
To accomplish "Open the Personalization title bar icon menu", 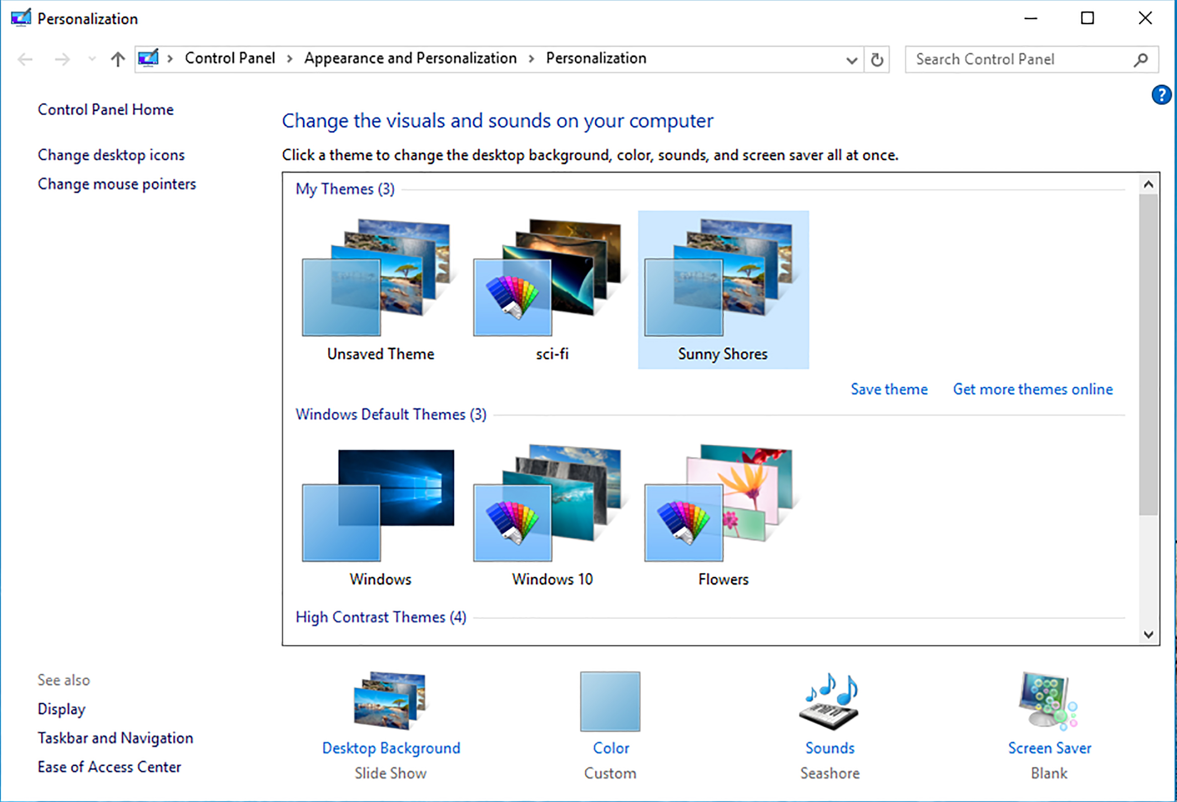I will click(x=21, y=18).
